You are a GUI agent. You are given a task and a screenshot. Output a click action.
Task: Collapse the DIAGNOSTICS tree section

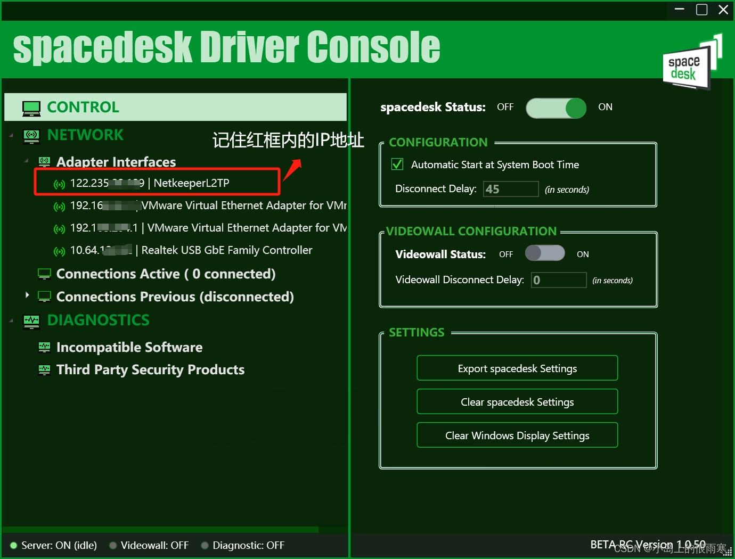point(11,320)
